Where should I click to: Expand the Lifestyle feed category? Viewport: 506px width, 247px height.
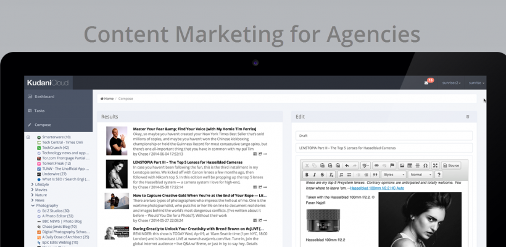pos(33,185)
